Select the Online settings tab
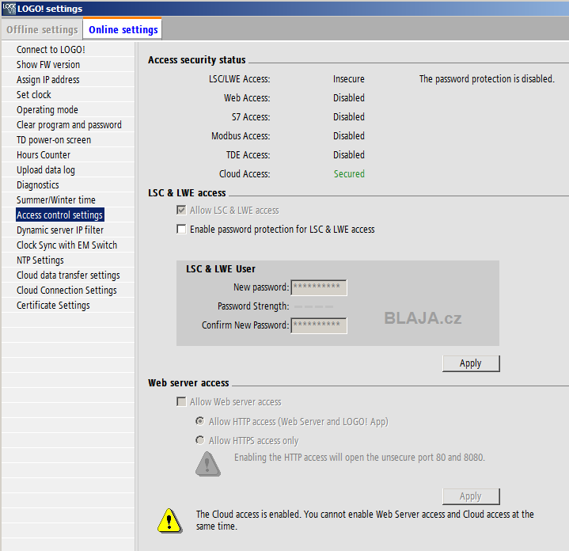The height and width of the screenshot is (551, 569). click(x=123, y=29)
